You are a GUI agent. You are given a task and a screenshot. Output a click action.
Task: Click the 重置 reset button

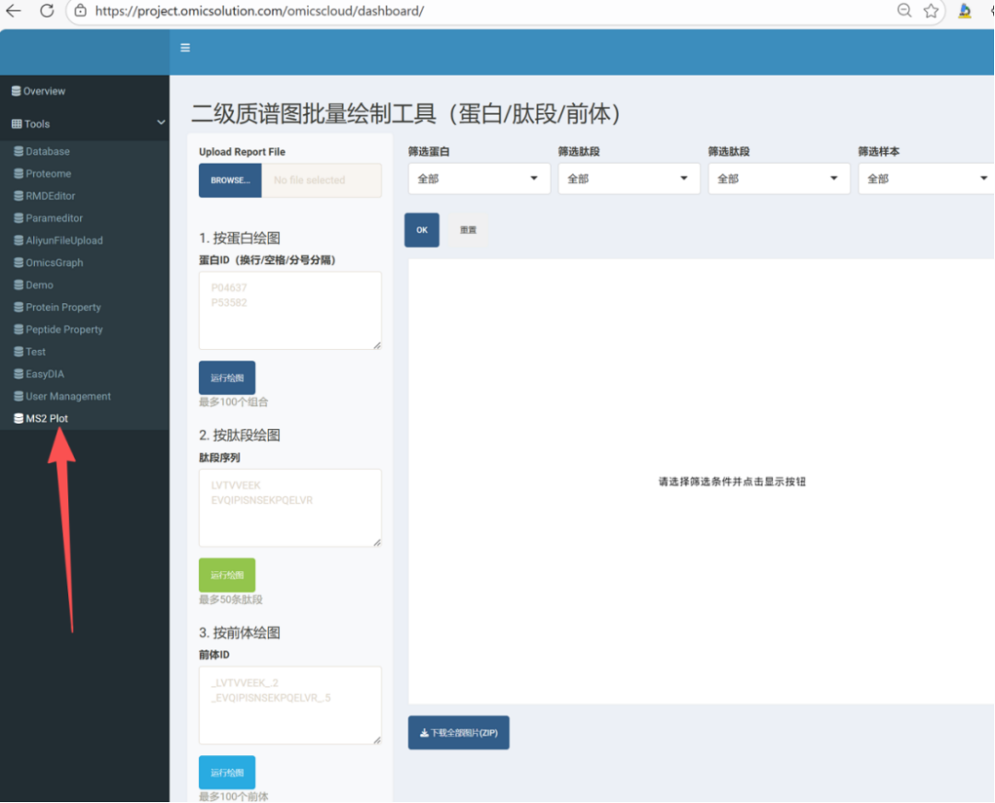coord(468,229)
